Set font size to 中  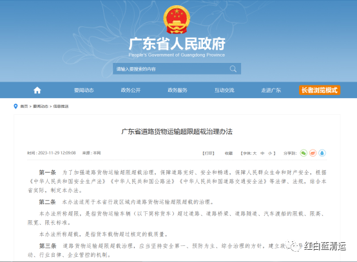pyautogui.click(x=262, y=153)
